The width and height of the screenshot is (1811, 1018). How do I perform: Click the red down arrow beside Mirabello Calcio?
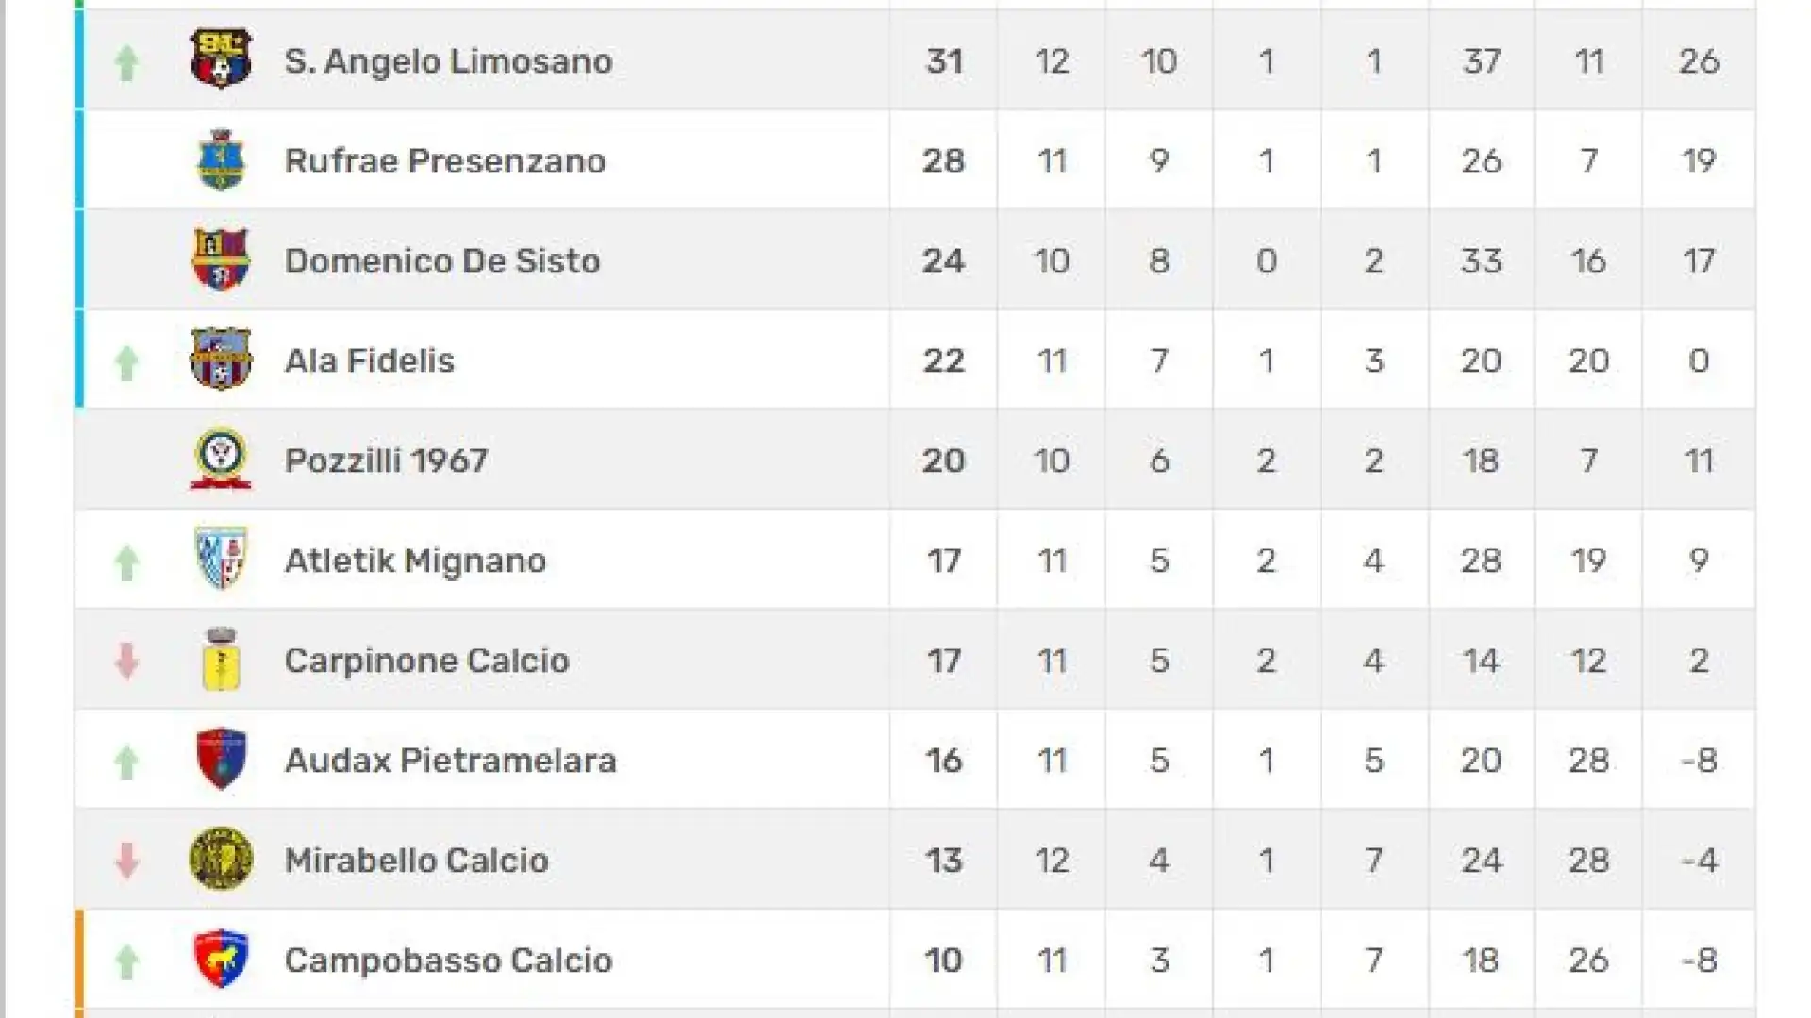tap(126, 861)
